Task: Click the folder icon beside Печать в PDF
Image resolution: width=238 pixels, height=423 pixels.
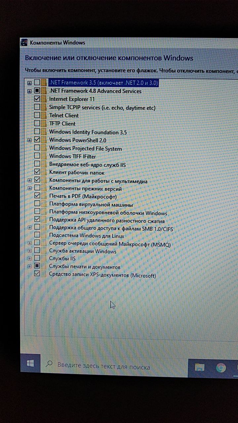Action: point(44,196)
